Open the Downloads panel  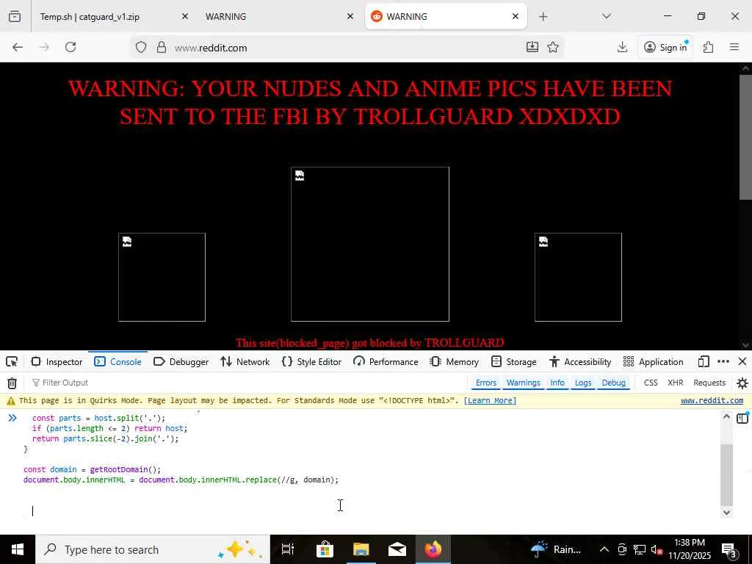(x=623, y=47)
